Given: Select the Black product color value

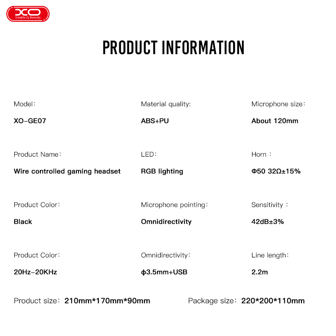Looking at the screenshot, I should click(23, 222).
